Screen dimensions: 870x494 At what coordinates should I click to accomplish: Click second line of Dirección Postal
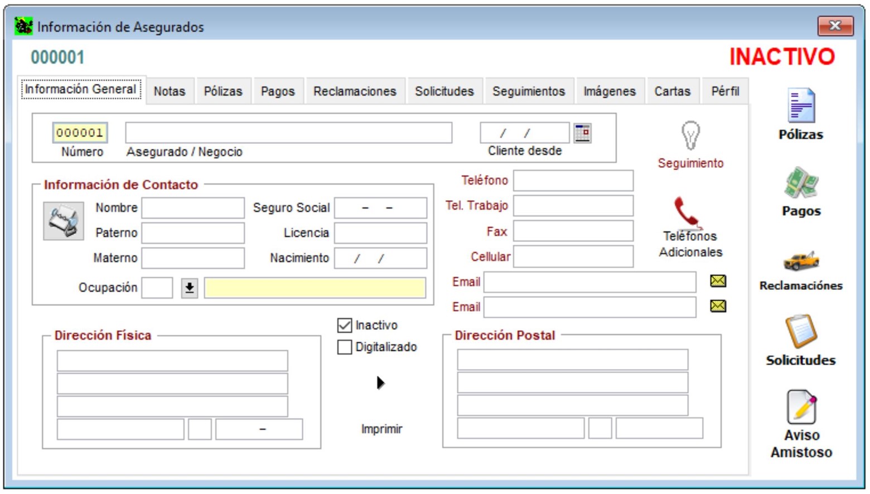573,382
